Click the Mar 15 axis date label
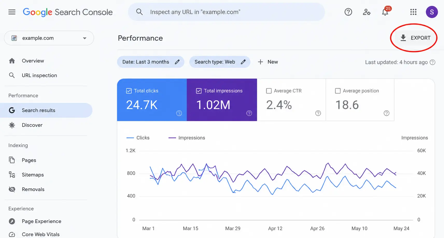 click(x=191, y=228)
